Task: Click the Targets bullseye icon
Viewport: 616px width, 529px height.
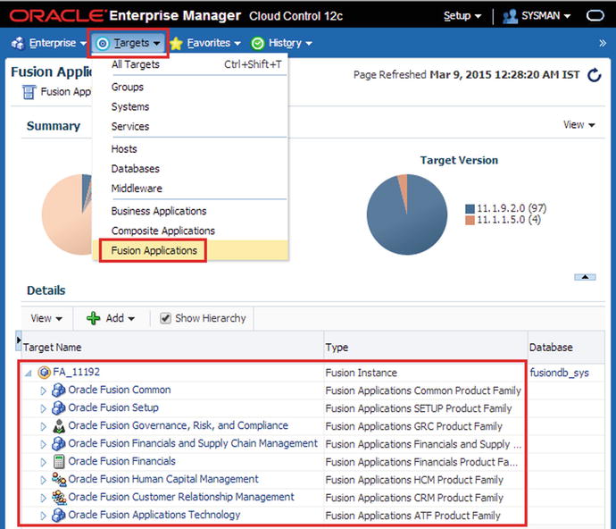Action: [103, 43]
